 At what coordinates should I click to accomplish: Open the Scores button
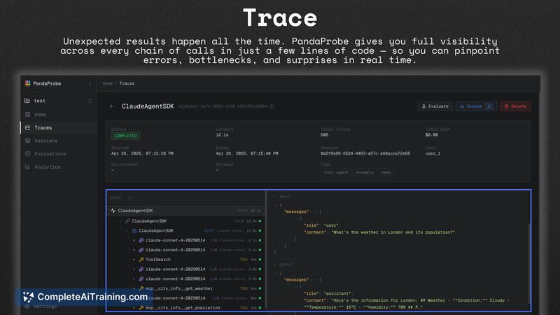click(x=476, y=106)
